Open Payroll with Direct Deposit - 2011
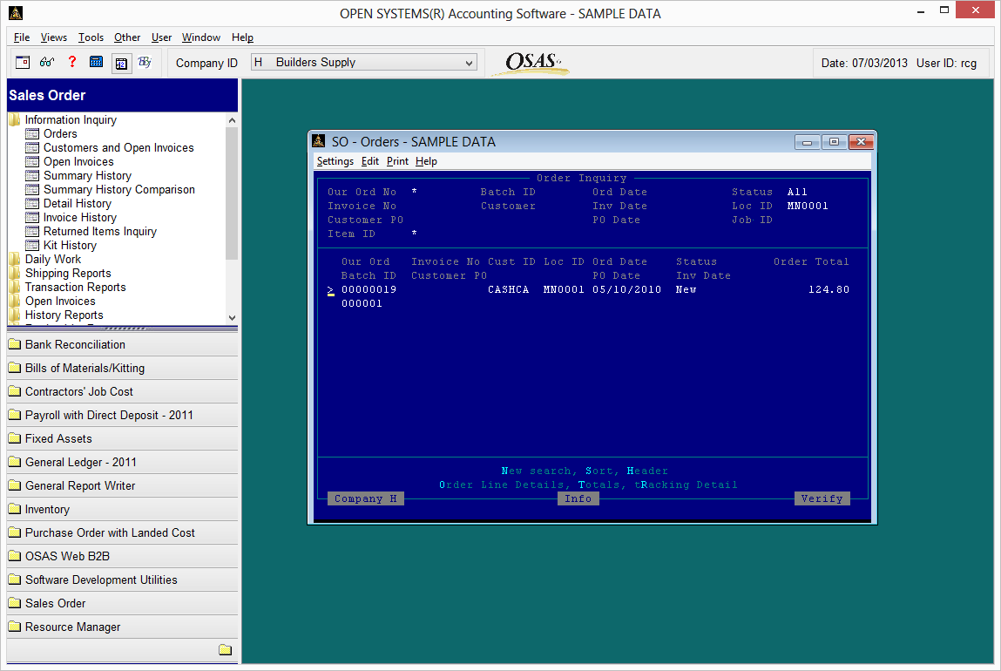1001x671 pixels. click(x=122, y=416)
